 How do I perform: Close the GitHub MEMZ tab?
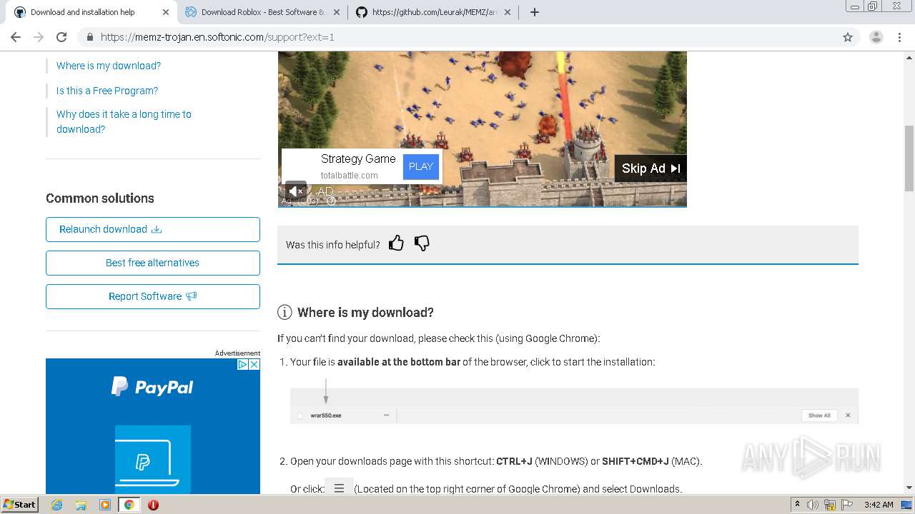[508, 12]
